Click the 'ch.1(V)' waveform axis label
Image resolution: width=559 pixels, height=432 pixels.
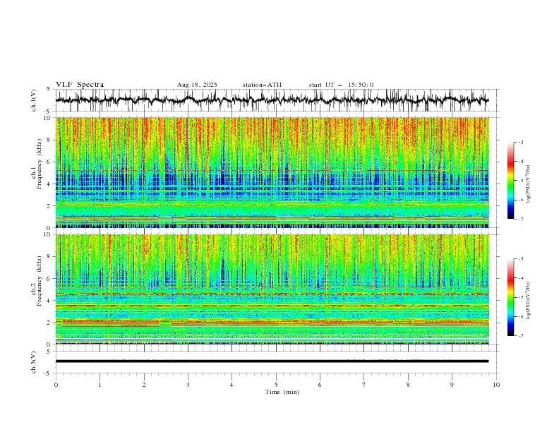pyautogui.click(x=34, y=100)
